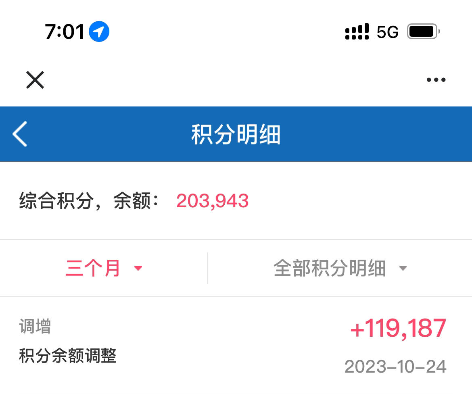
Task: Tap the 综合积分 balance label
Action: pyautogui.click(x=56, y=201)
